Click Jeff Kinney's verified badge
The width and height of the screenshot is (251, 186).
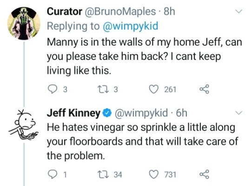click(x=108, y=113)
